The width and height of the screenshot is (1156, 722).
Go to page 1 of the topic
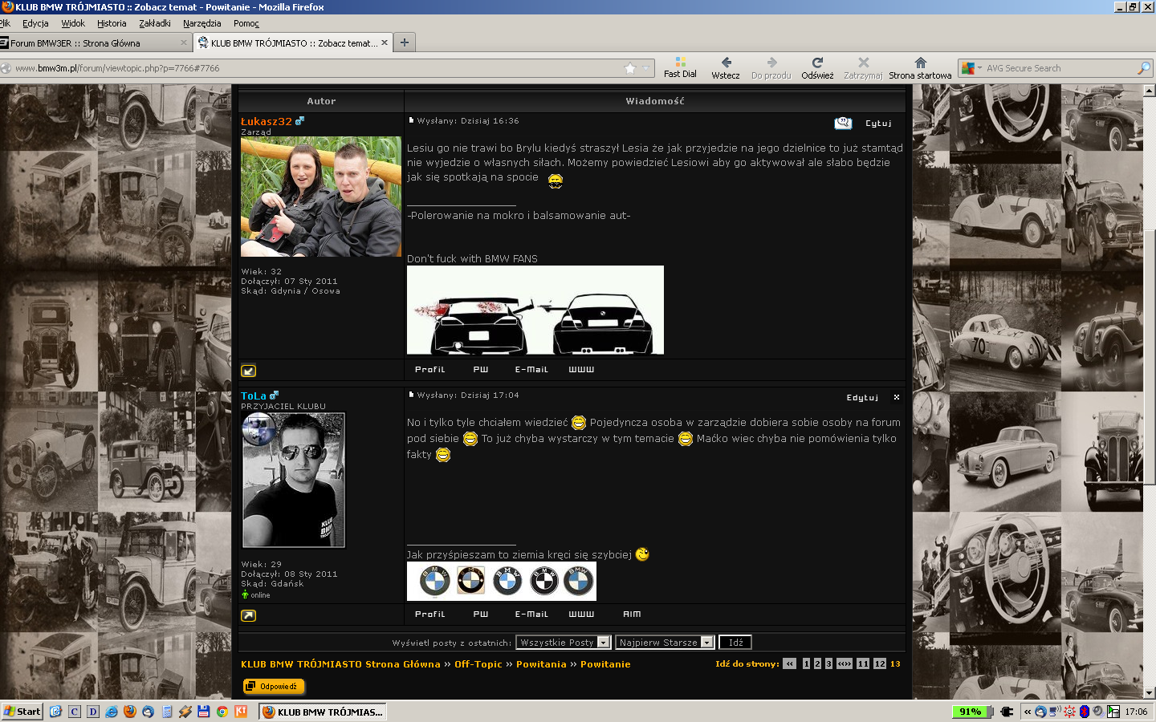(806, 663)
